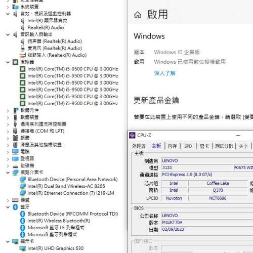Click the LENOVO manufacturer field in CPU-Z

point(207,161)
